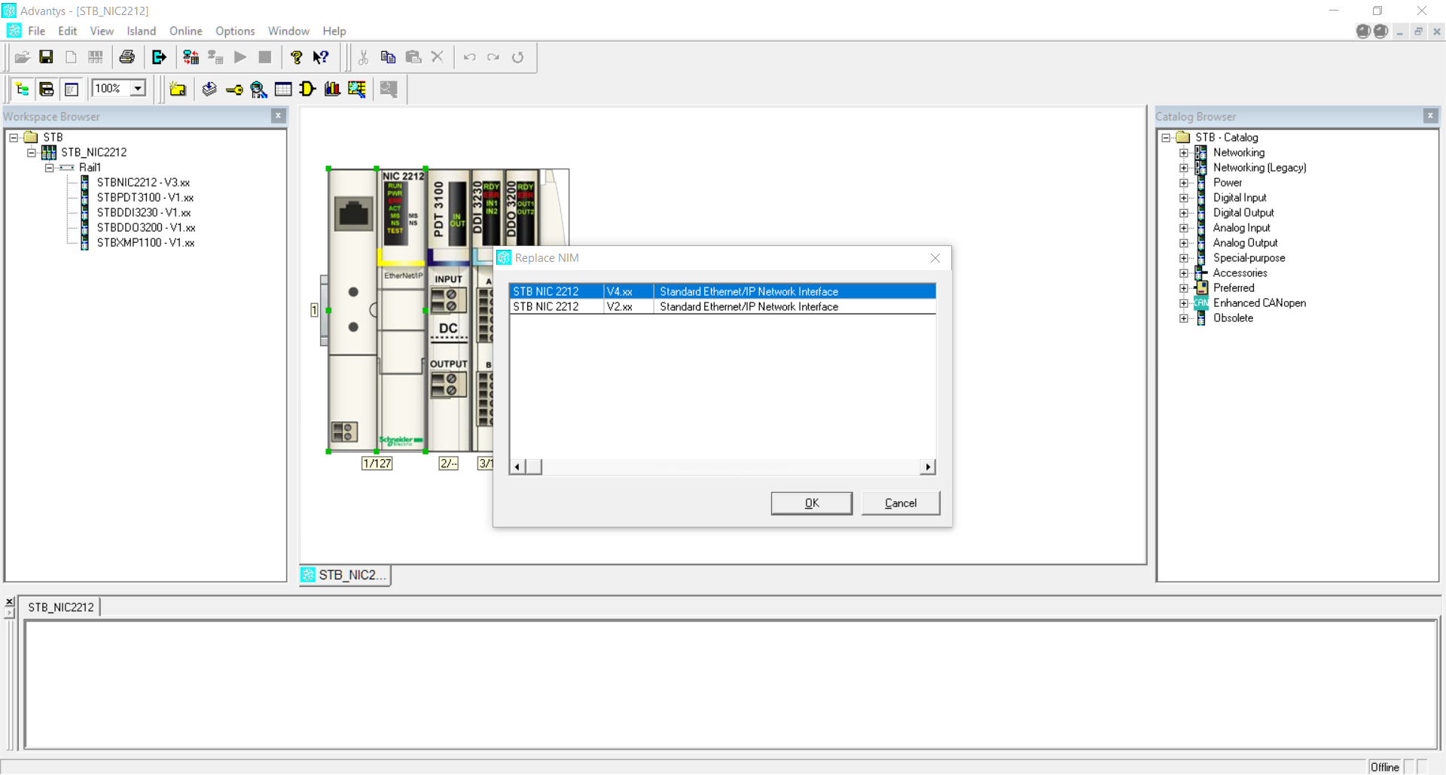This screenshot has height=775, width=1446.
Task: Click the PDT 3100 module image
Action: pyautogui.click(x=449, y=310)
